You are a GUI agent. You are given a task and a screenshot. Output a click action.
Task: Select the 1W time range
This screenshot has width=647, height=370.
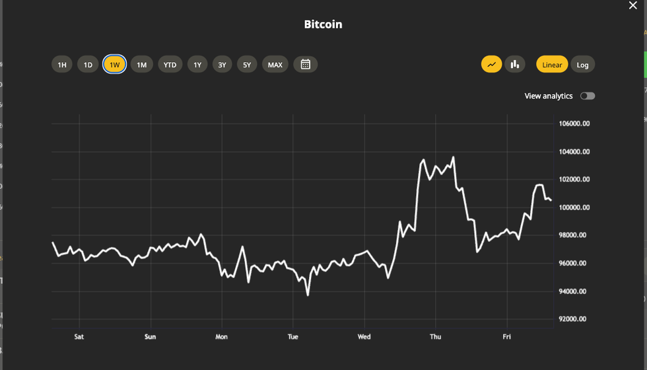coord(115,65)
